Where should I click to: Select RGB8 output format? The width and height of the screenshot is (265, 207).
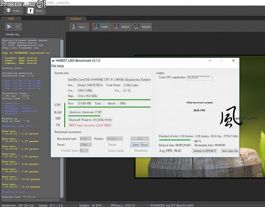click(x=102, y=27)
